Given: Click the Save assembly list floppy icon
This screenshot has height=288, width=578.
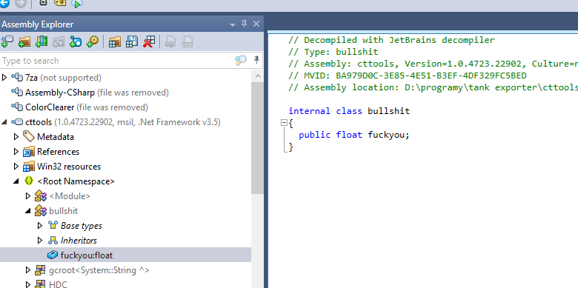Looking at the screenshot, I should click(132, 41).
